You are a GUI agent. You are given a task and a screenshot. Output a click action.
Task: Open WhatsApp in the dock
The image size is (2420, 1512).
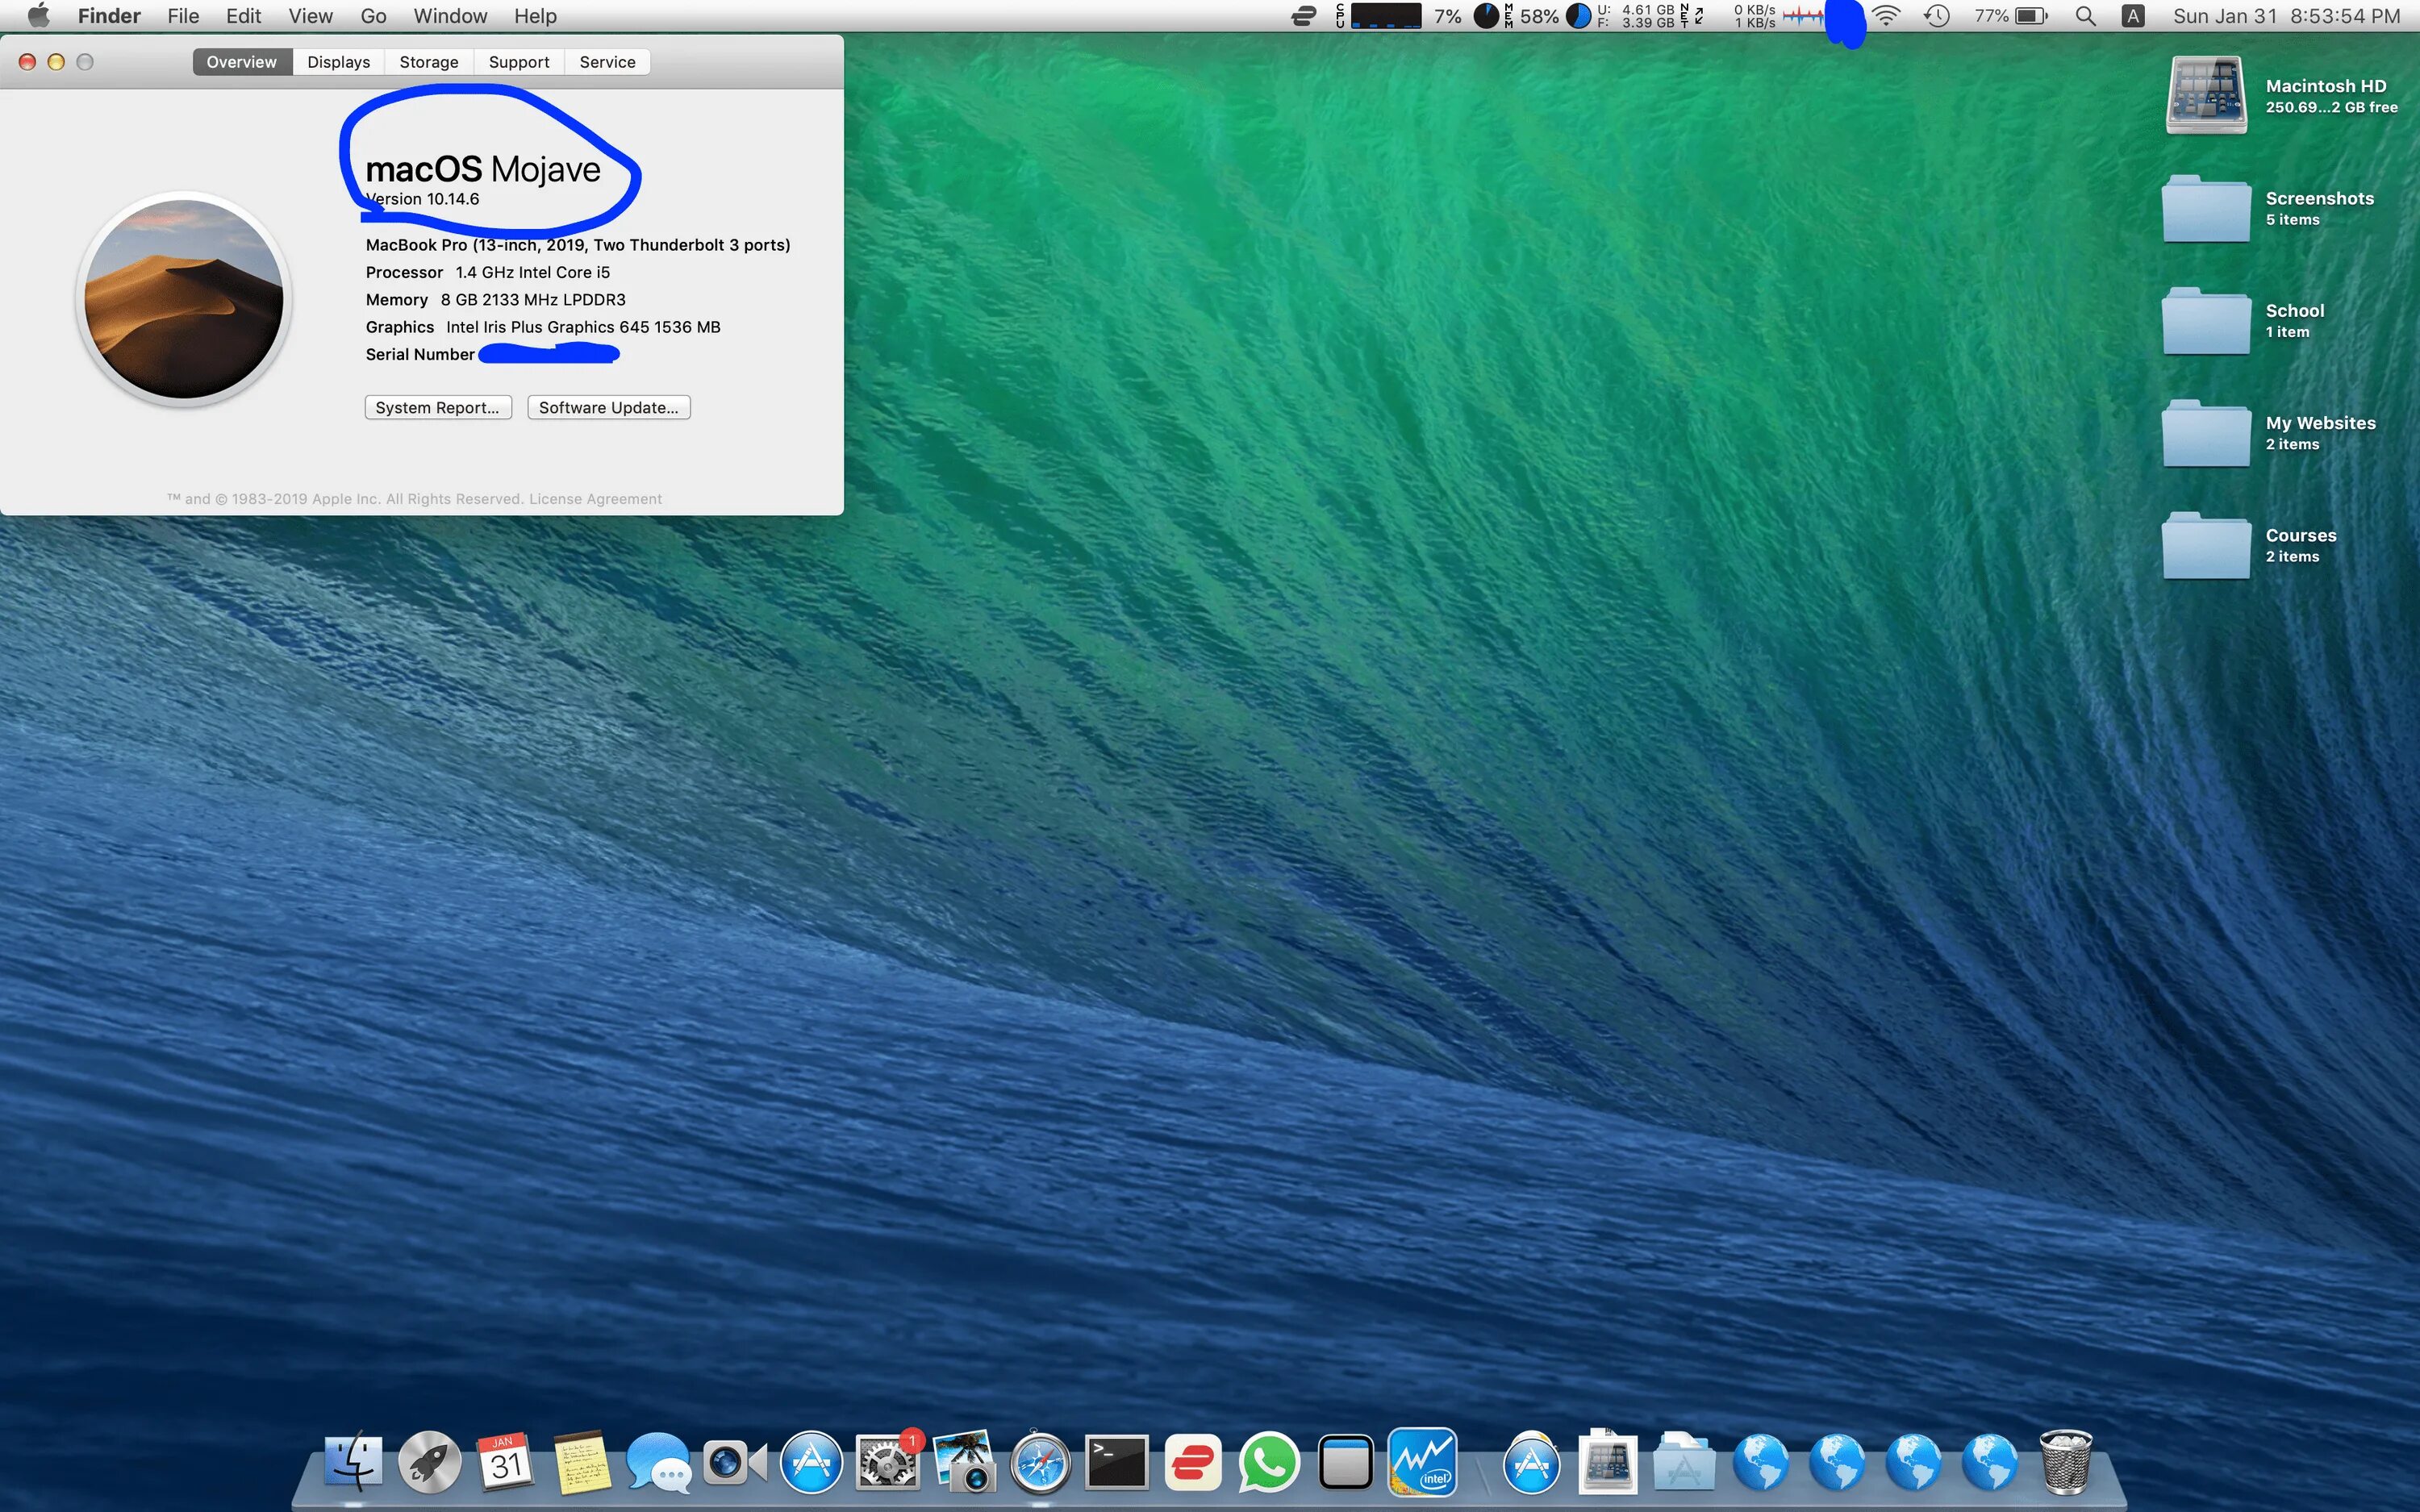[1269, 1463]
